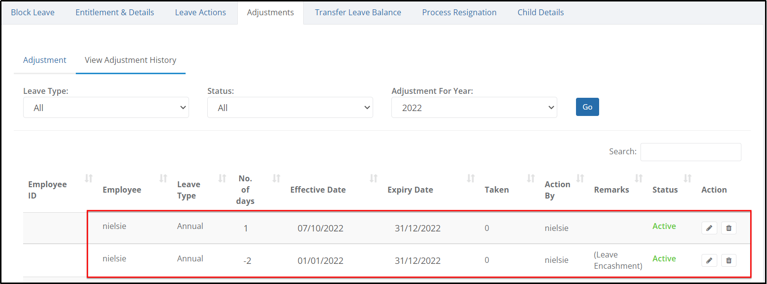The height and width of the screenshot is (284, 767).
Task: Delete the 07/10/2022 adjustment with trash icon
Action: pyautogui.click(x=729, y=228)
